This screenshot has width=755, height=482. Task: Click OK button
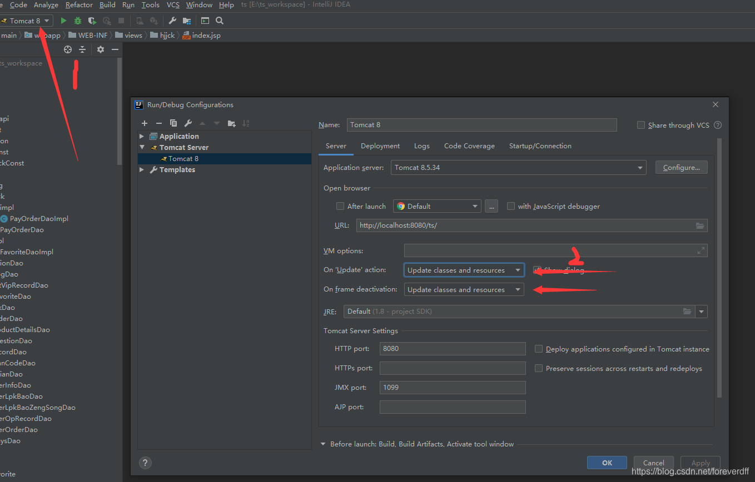pos(607,463)
